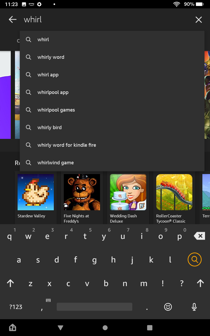Select the 'whirl' suggestion
The height and width of the screenshot is (336, 210).
pyautogui.click(x=112, y=40)
